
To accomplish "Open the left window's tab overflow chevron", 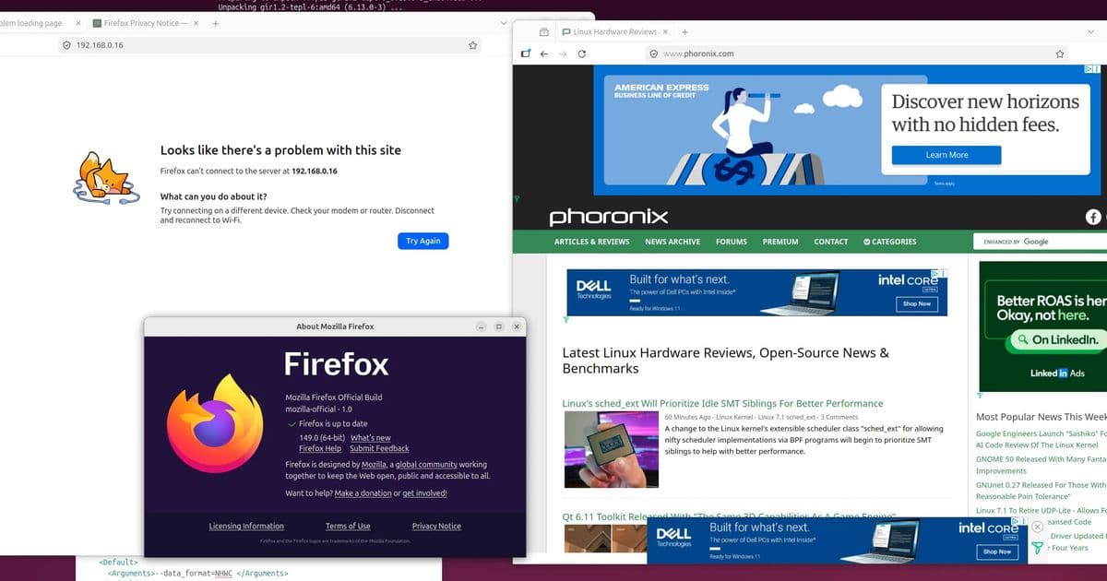I will (x=503, y=23).
